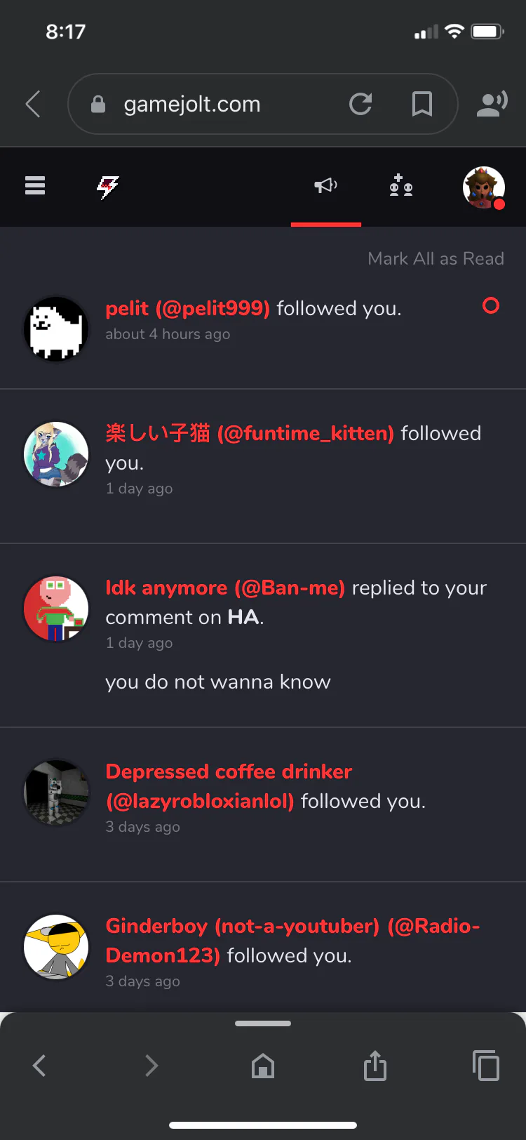This screenshot has width=526, height=1140.
Task: Tap the Game Jolt lightning logo
Action: pyautogui.click(x=107, y=187)
